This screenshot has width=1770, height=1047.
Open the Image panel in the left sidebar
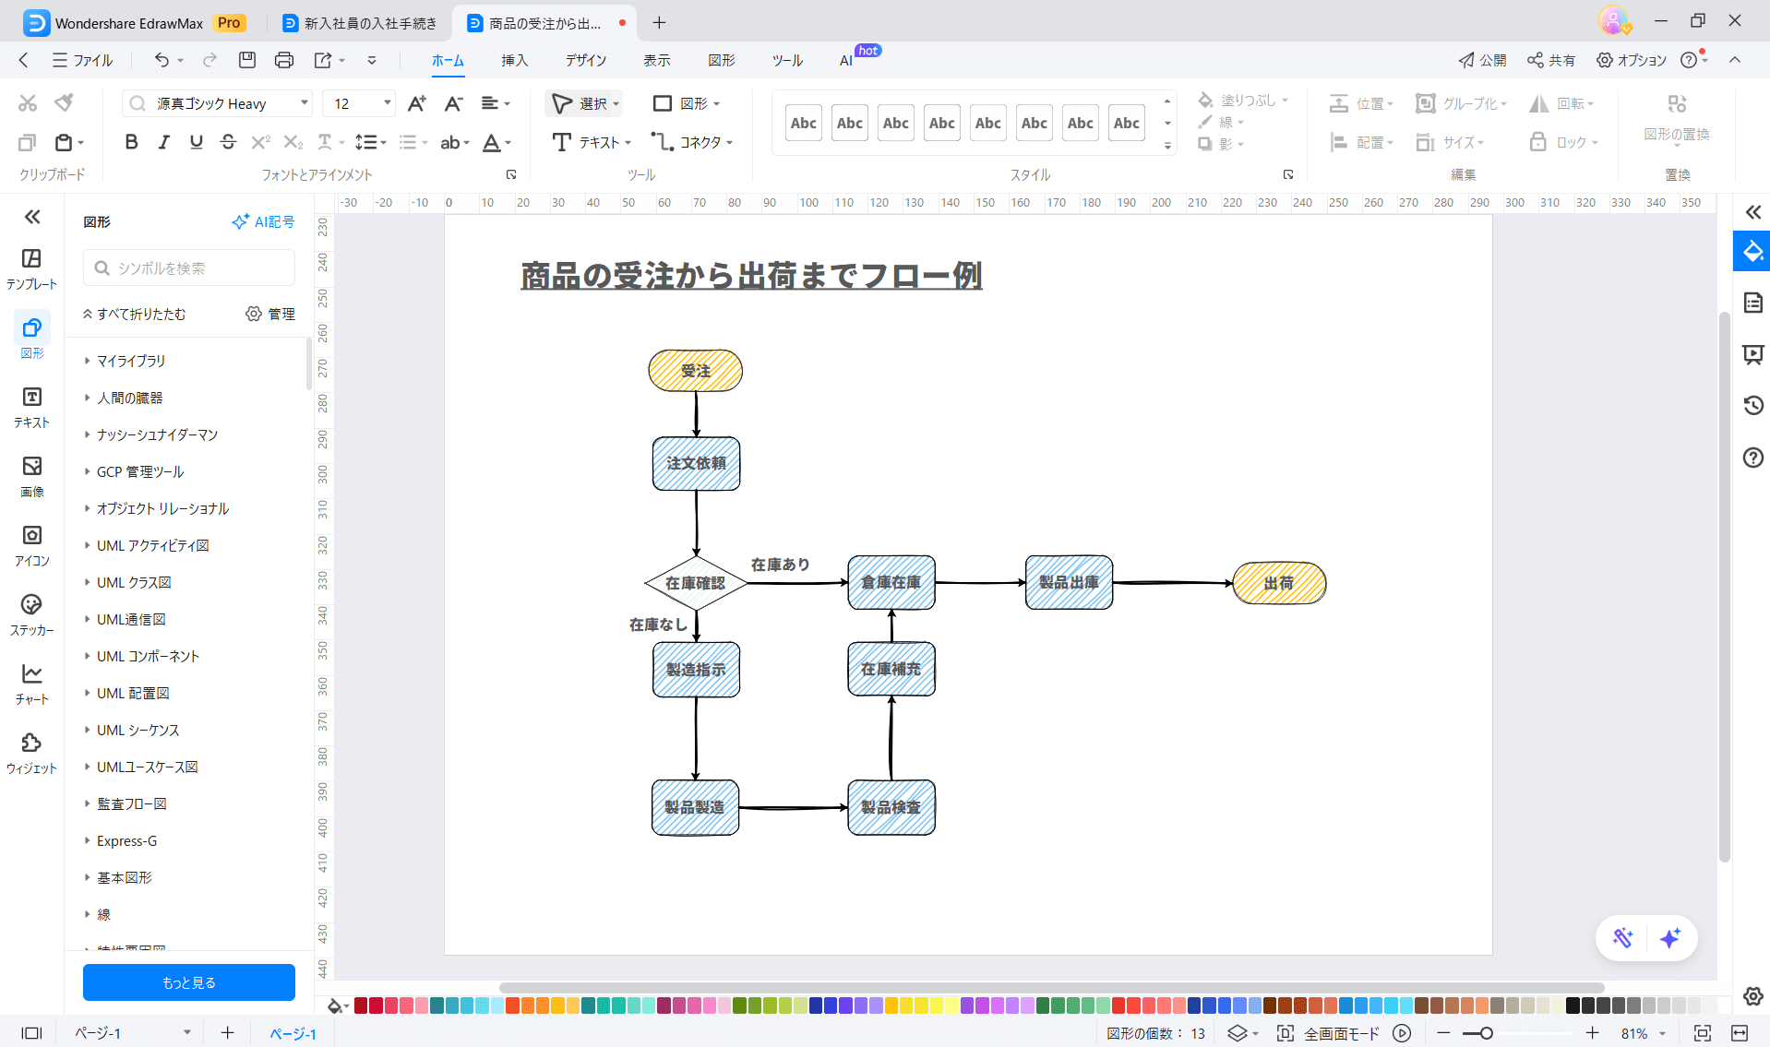[31, 476]
